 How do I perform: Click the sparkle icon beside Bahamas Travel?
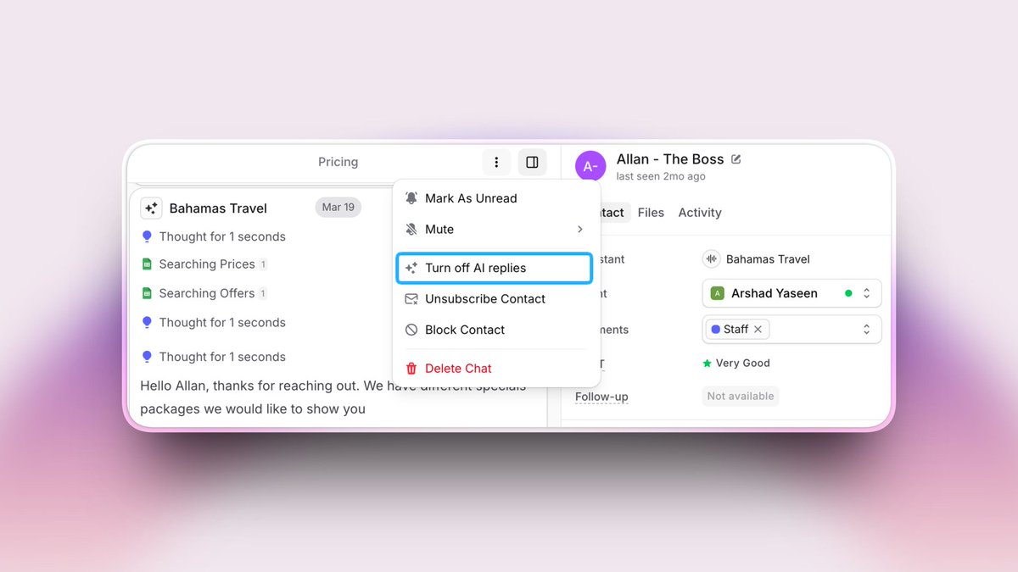151,208
